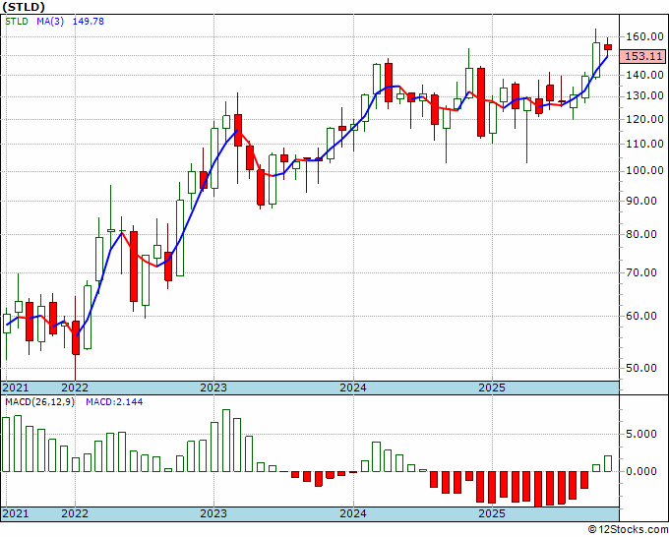Click the 149.78 moving average value
The image size is (669, 537).
click(x=89, y=22)
